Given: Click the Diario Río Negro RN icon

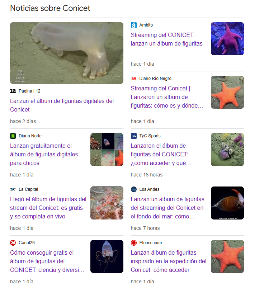Looking at the screenshot, I should [x=134, y=79].
